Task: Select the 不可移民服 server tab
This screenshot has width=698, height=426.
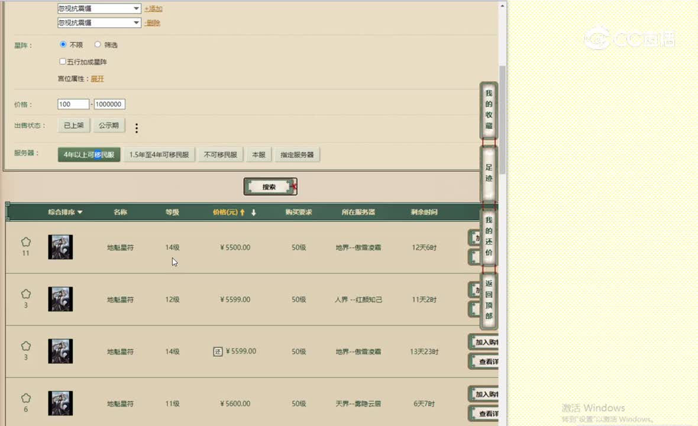Action: click(x=221, y=155)
